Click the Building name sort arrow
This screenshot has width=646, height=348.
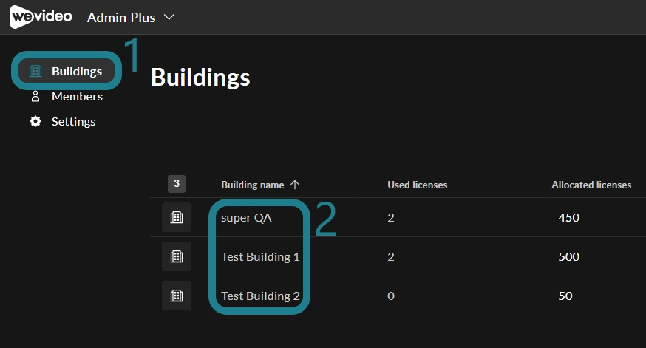pyautogui.click(x=295, y=185)
